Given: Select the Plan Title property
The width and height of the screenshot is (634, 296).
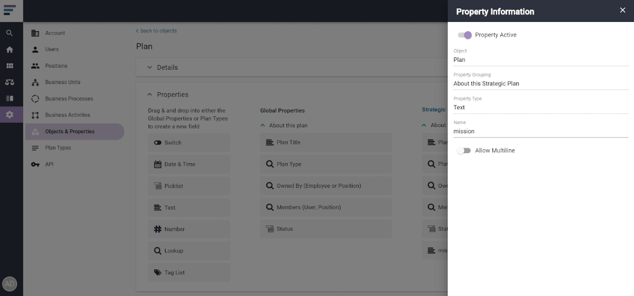Looking at the screenshot, I should 326,142.
